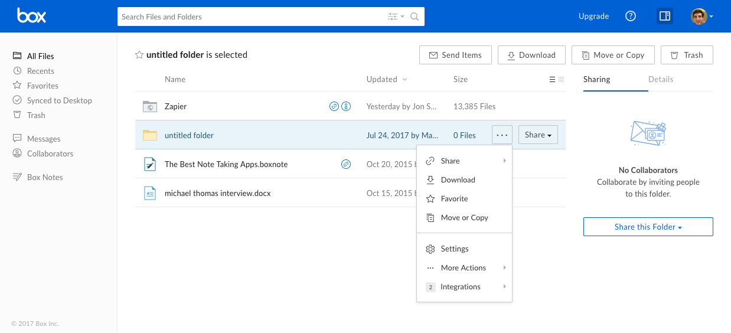The image size is (731, 333).
Task: Click the Zapier collaborators lock icon
Action: point(347,106)
